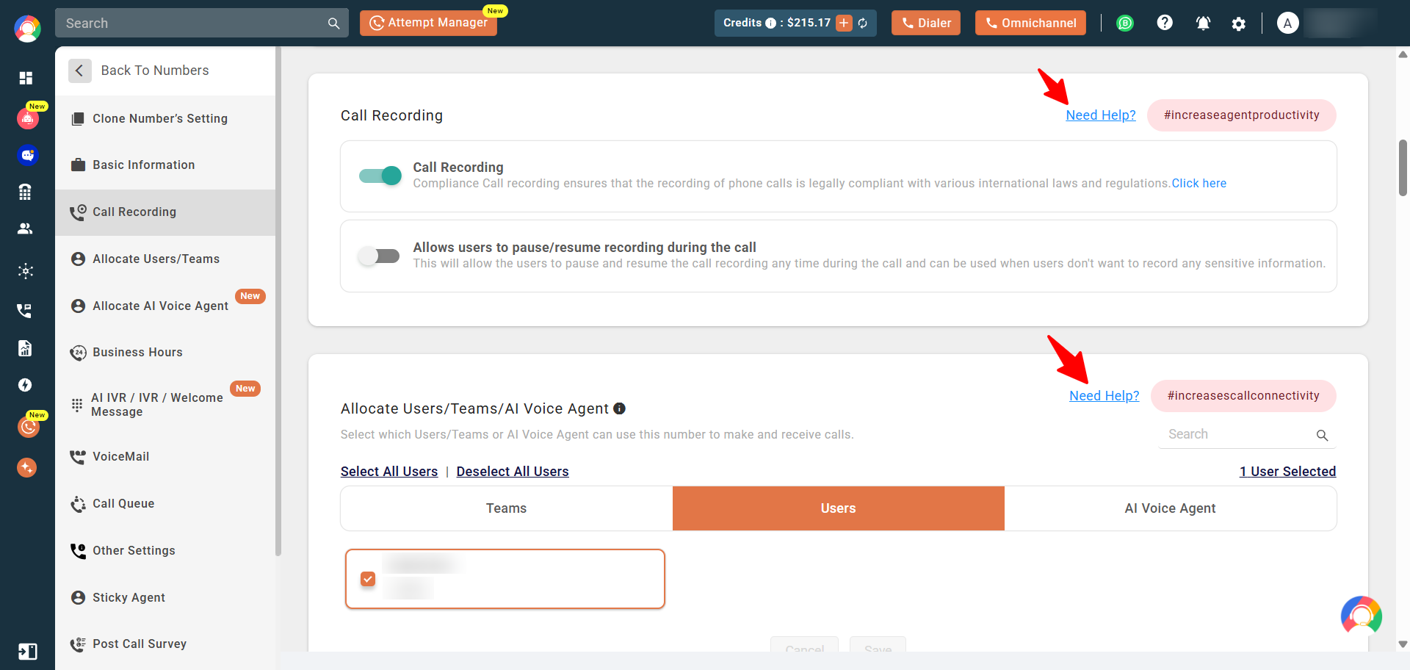
Task: Open the call logs phone icon in rail
Action: pos(25,310)
